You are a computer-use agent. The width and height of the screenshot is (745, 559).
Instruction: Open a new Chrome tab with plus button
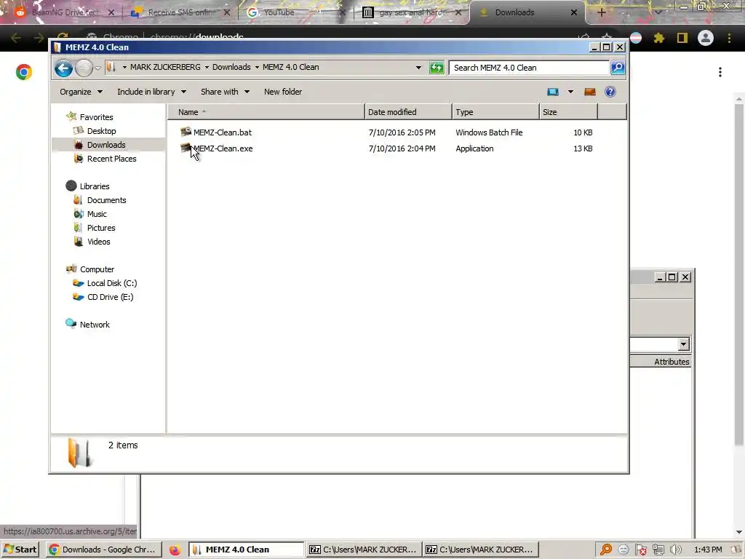click(601, 13)
